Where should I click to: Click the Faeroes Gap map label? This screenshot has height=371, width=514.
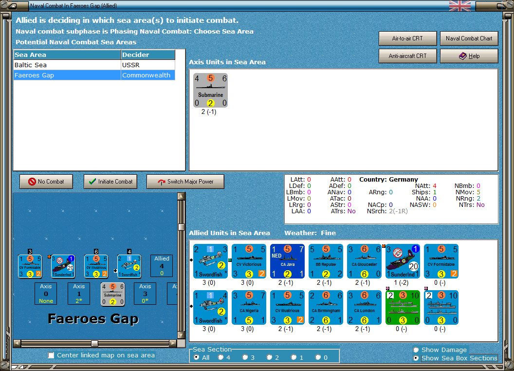(x=93, y=318)
